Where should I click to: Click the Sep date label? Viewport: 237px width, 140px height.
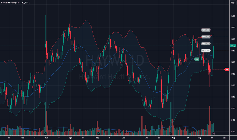[200, 138]
